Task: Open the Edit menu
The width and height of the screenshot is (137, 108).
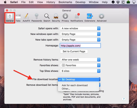Action: point(31,2)
